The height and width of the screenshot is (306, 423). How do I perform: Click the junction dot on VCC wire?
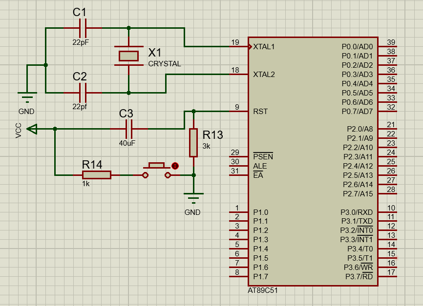click(55, 129)
